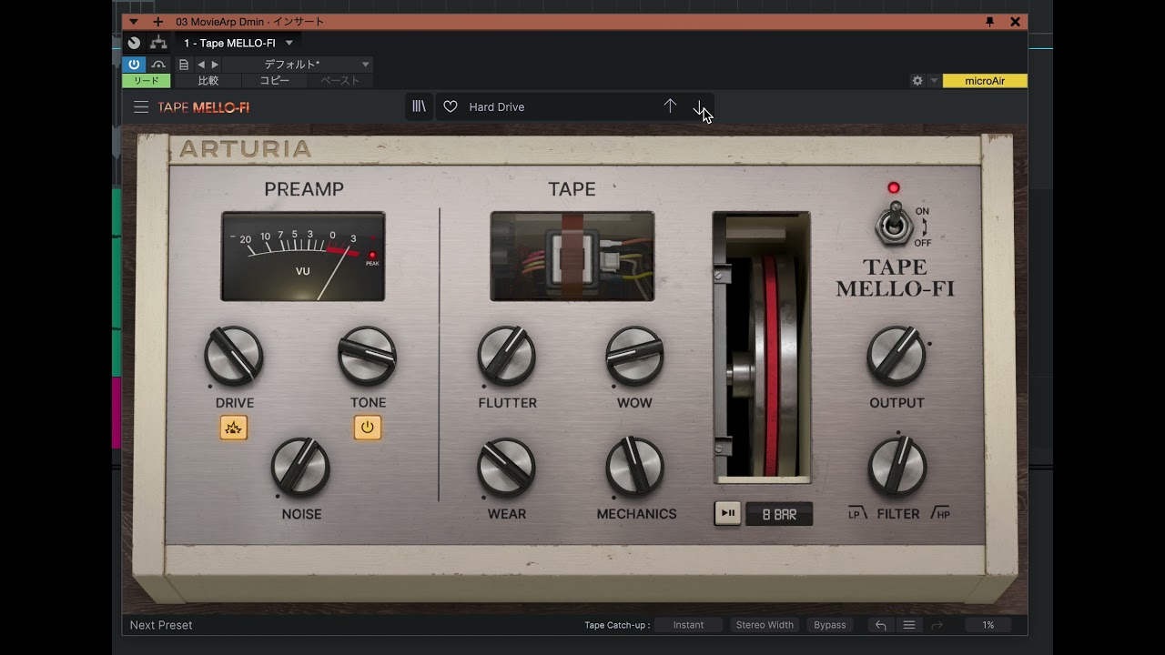This screenshot has width=1165, height=655.
Task: Load the next preset with down arrow
Action: pos(700,106)
